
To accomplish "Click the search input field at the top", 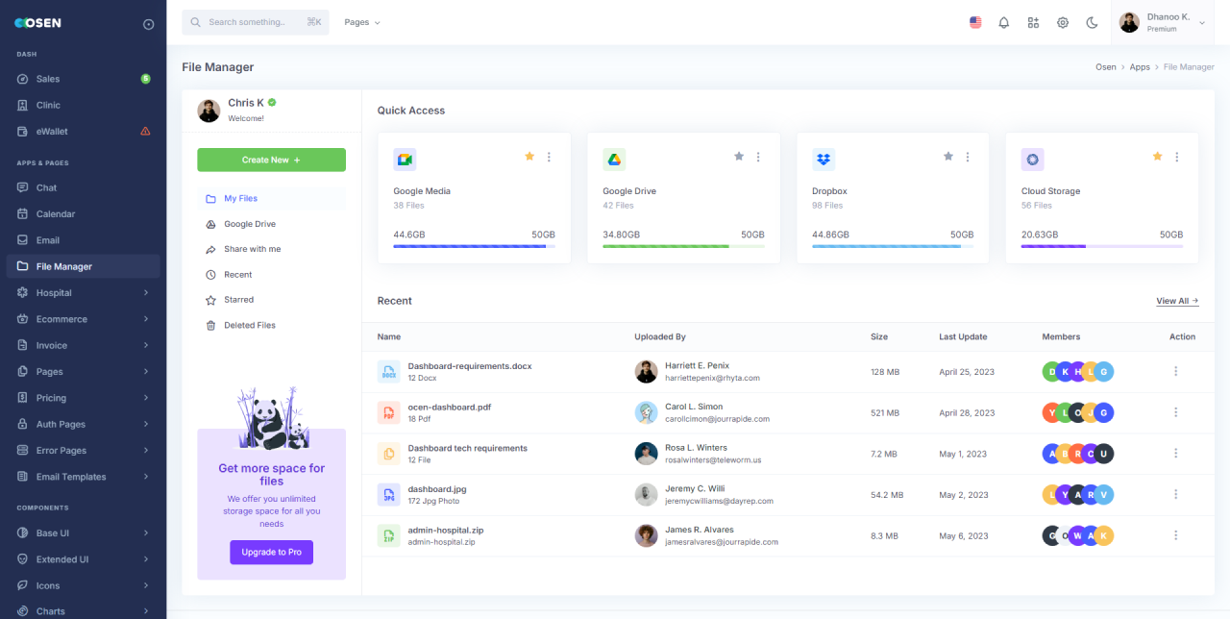I will coord(255,21).
